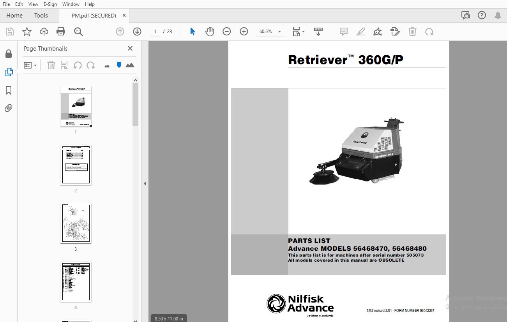Select the page 1 thumbnail
The image size is (507, 322).
pos(76,107)
